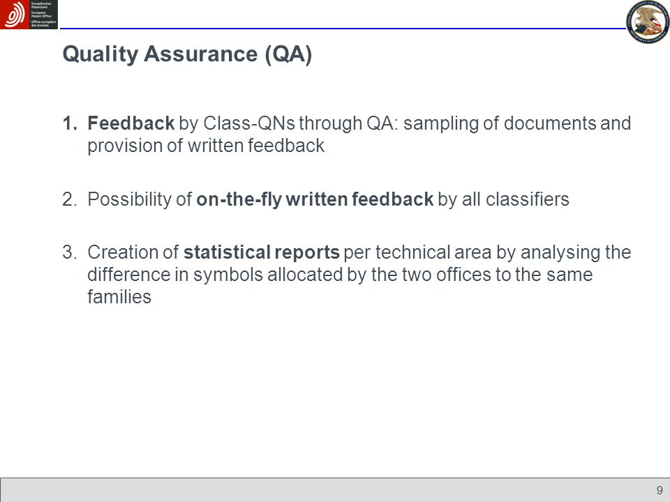Click the grey footer bar
The image size is (670, 502).
tap(335, 490)
